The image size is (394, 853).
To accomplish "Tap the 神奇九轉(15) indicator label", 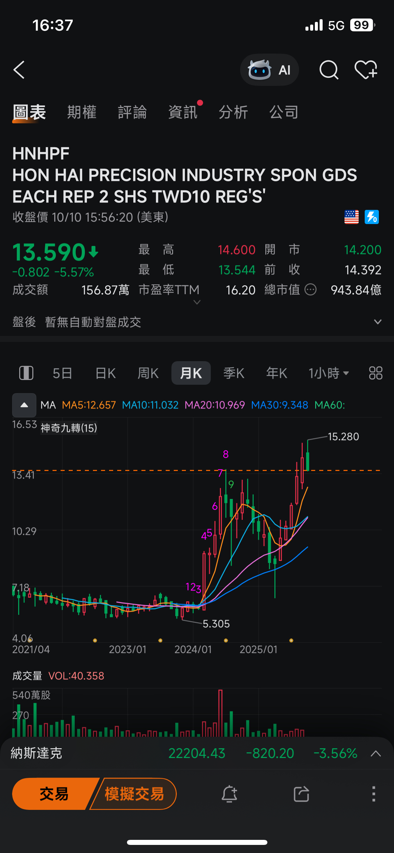I will [x=69, y=428].
